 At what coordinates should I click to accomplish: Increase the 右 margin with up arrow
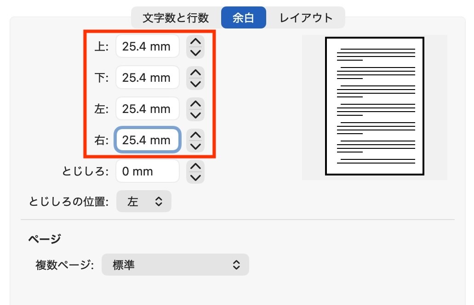[x=195, y=135]
